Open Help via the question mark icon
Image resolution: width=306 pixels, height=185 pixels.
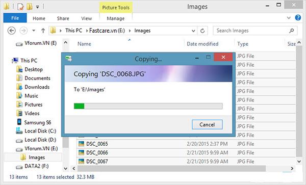pyautogui.click(x=298, y=18)
